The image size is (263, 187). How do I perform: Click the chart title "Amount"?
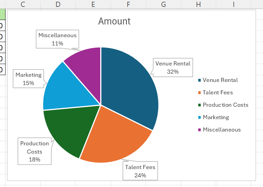114,21
